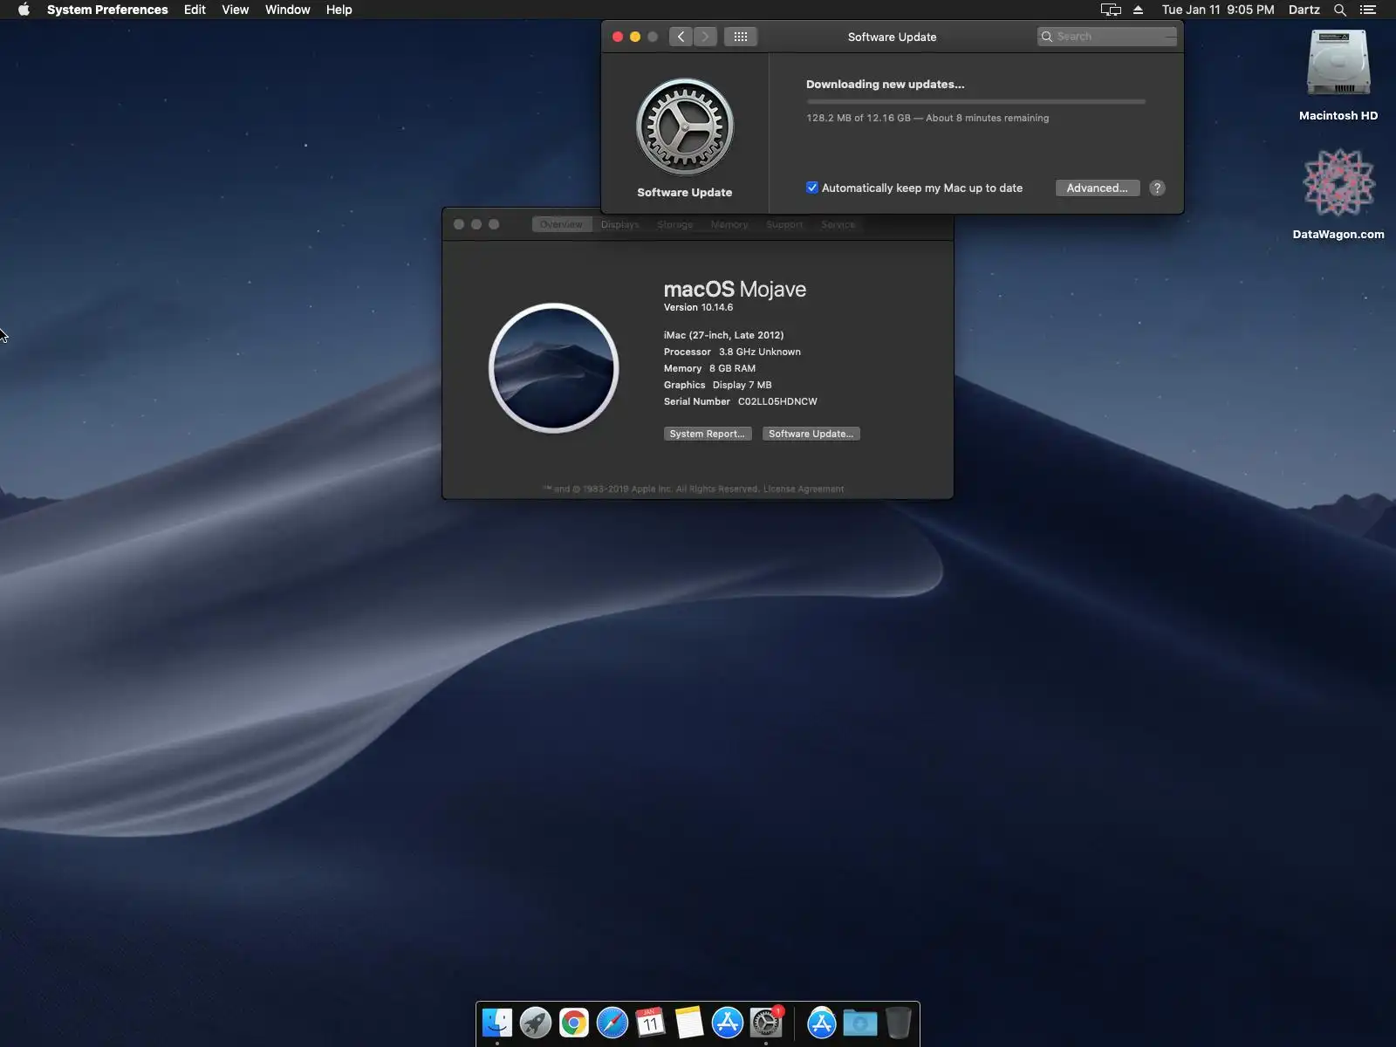Image resolution: width=1396 pixels, height=1047 pixels.
Task: Click the "Display 7 MB" graphics value
Action: (x=742, y=385)
